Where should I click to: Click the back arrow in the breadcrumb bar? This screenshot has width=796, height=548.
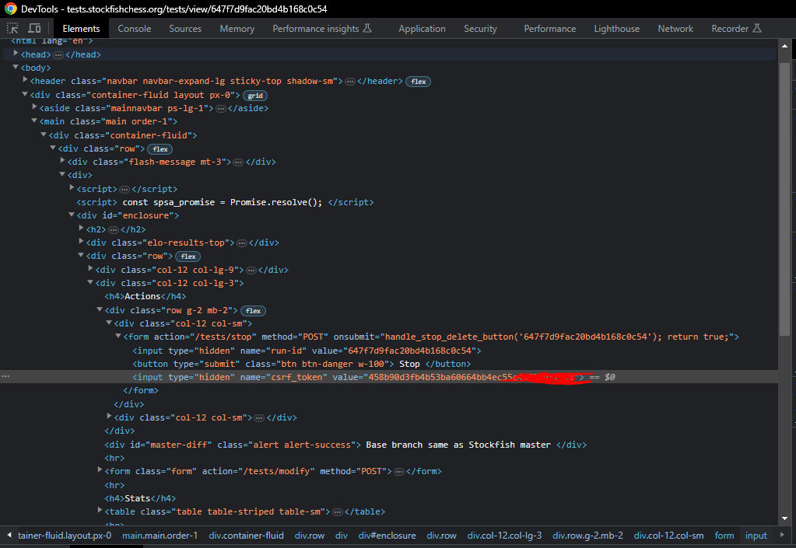pyautogui.click(x=8, y=535)
